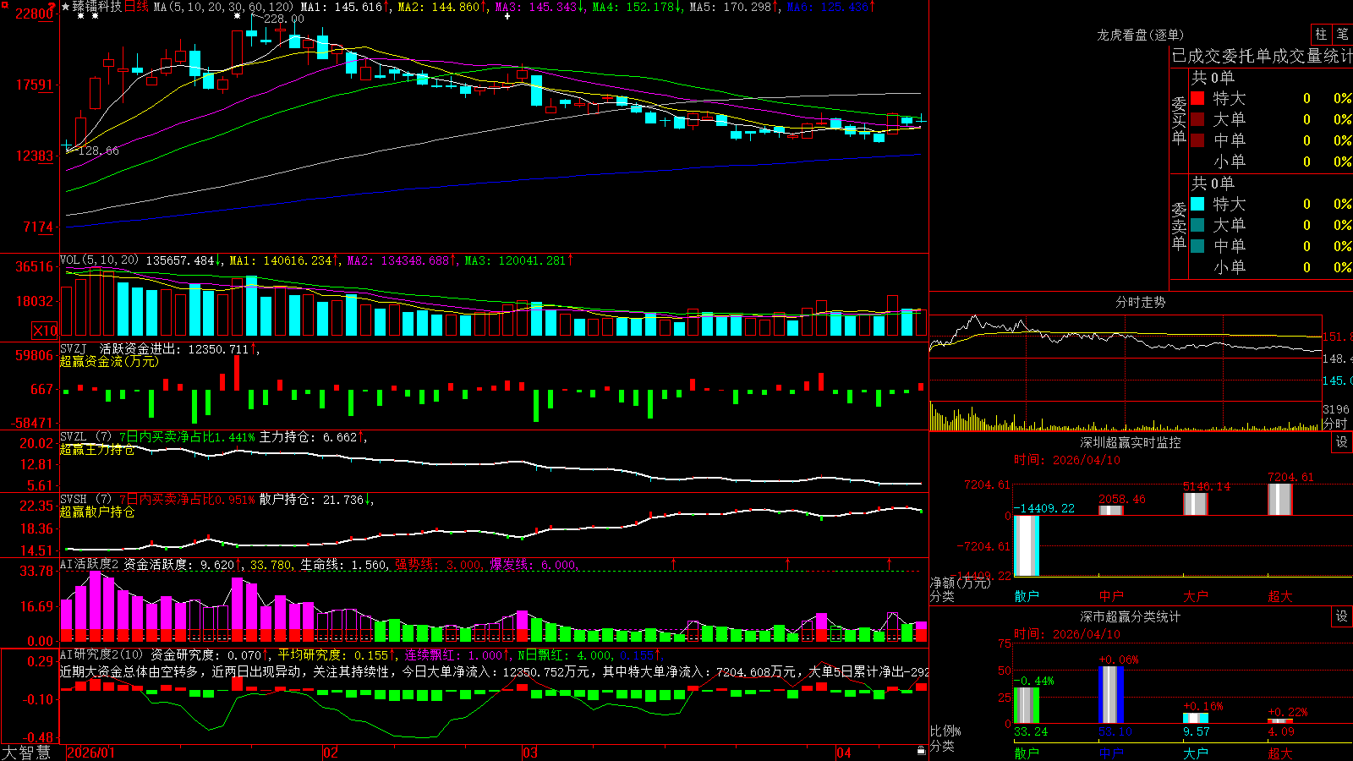Click the lock icon at the timeline's right end
The width and height of the screenshot is (1353, 761).
(921, 751)
